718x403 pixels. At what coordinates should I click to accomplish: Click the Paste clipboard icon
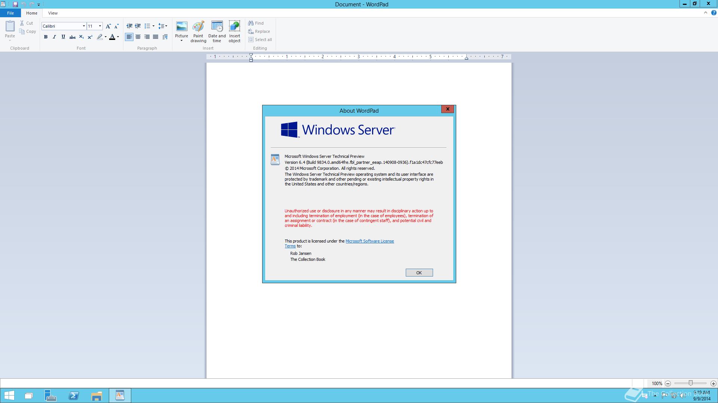(x=10, y=26)
